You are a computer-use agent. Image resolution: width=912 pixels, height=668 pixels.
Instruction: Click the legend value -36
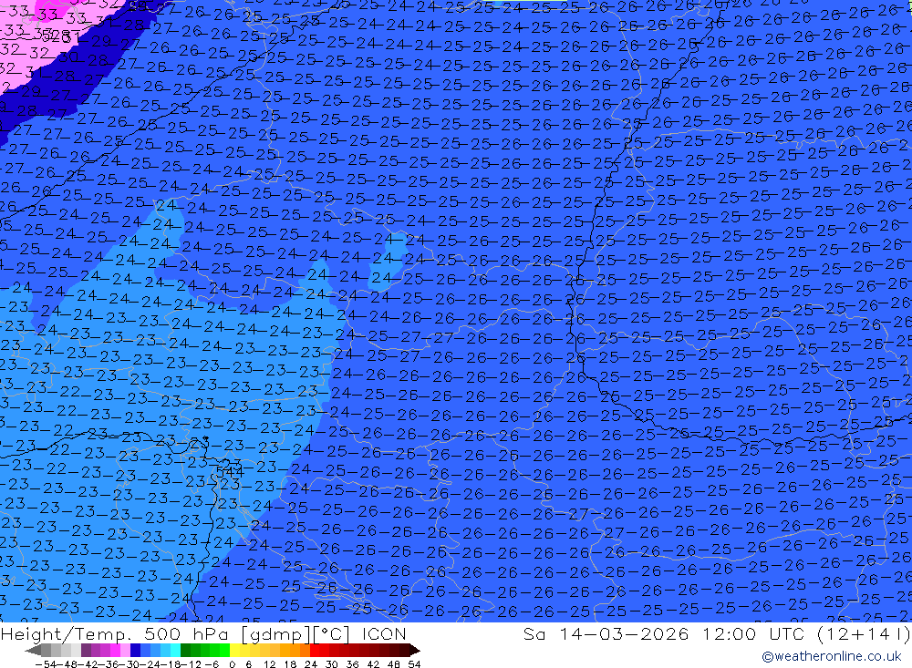(x=109, y=664)
